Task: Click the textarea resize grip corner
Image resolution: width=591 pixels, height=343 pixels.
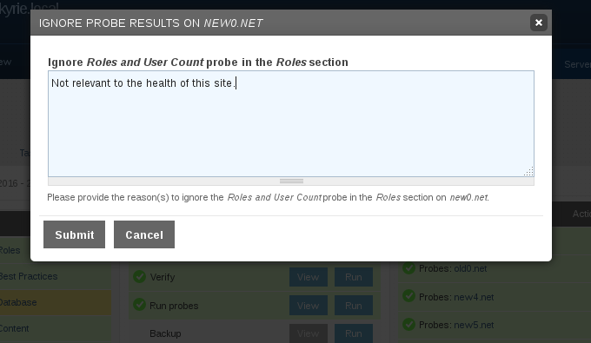Action: (528, 171)
